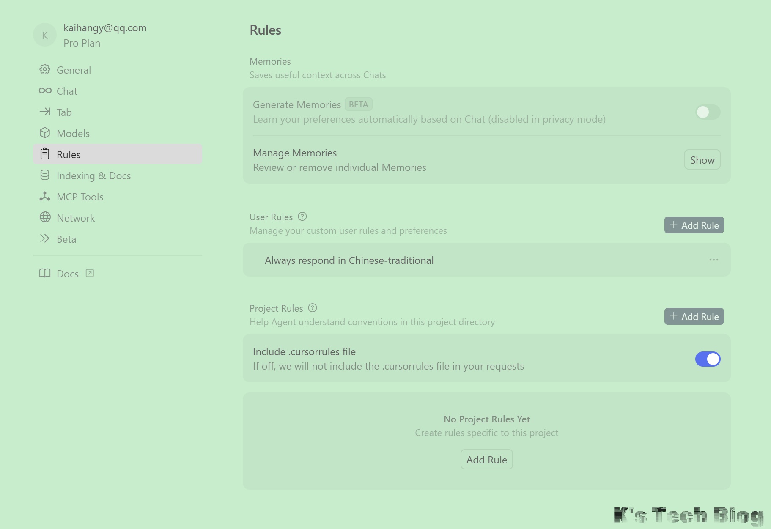The height and width of the screenshot is (529, 771).
Task: Open the Docs external link
Action: coord(67,274)
